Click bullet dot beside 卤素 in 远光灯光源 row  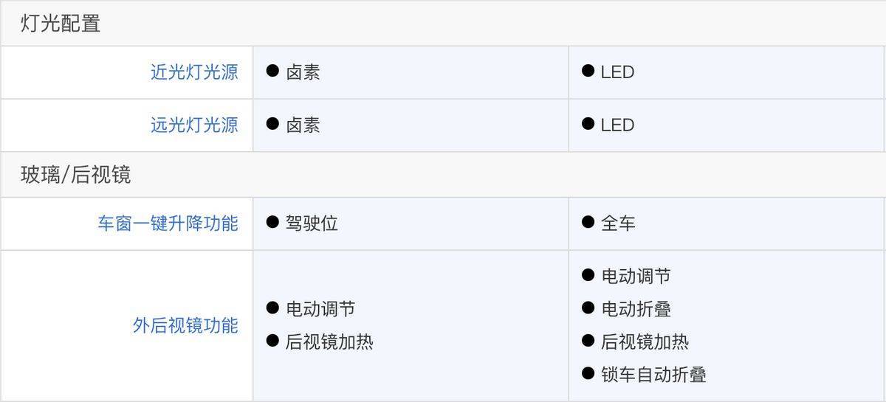tap(272, 124)
